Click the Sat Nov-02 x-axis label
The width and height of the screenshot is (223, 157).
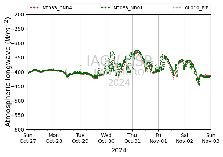[x=185, y=138]
